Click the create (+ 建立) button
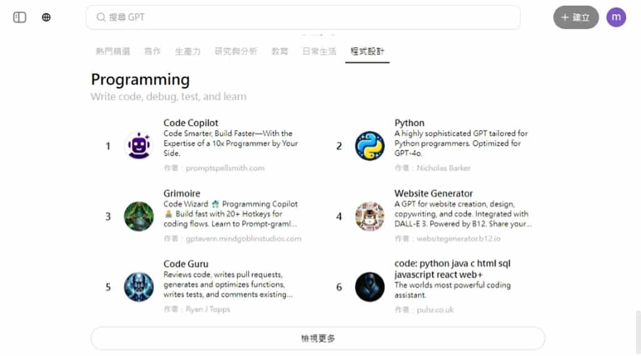 pyautogui.click(x=576, y=17)
